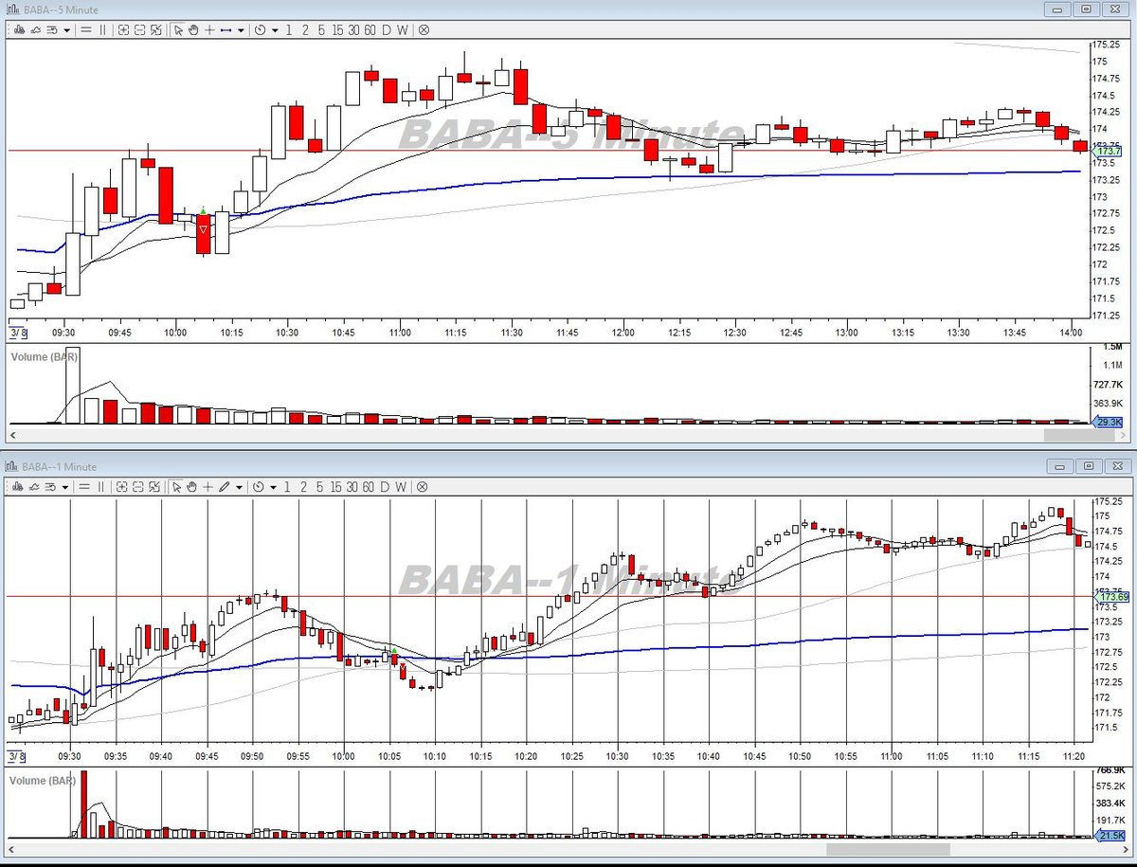Switch 5 Minute chart to 15 minute interval

click(x=338, y=29)
